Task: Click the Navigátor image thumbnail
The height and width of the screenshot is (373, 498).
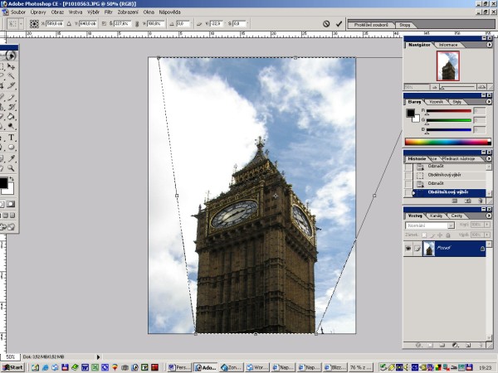Action: point(447,68)
